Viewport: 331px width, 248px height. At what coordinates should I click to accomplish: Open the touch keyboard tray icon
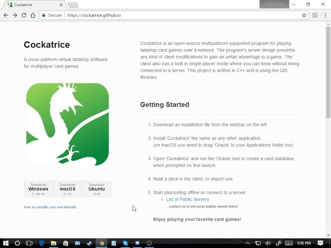tap(289, 243)
